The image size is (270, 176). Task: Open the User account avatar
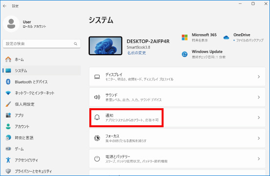(x=11, y=24)
